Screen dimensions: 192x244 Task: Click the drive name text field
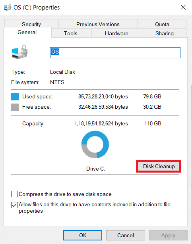(x=115, y=53)
